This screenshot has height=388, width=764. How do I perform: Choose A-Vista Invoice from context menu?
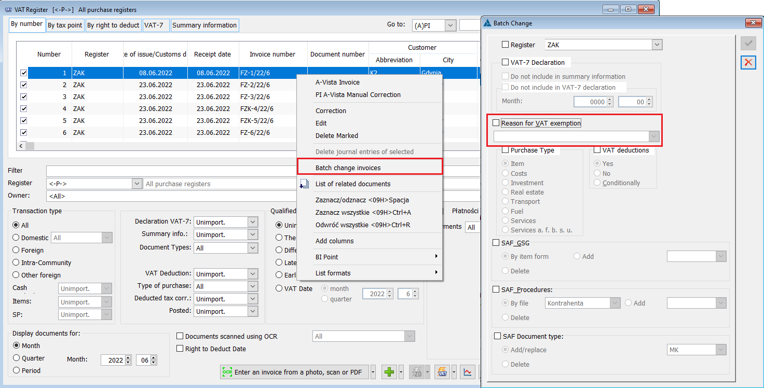(370, 82)
